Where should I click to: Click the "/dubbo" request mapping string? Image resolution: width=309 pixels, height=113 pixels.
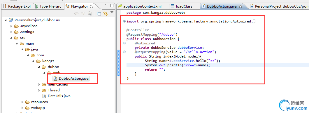[x=167, y=34]
